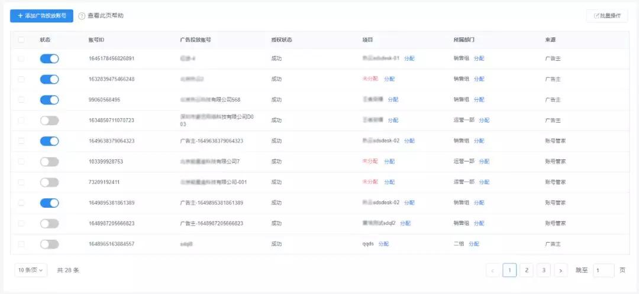Go to the previous page arrow

(493, 270)
